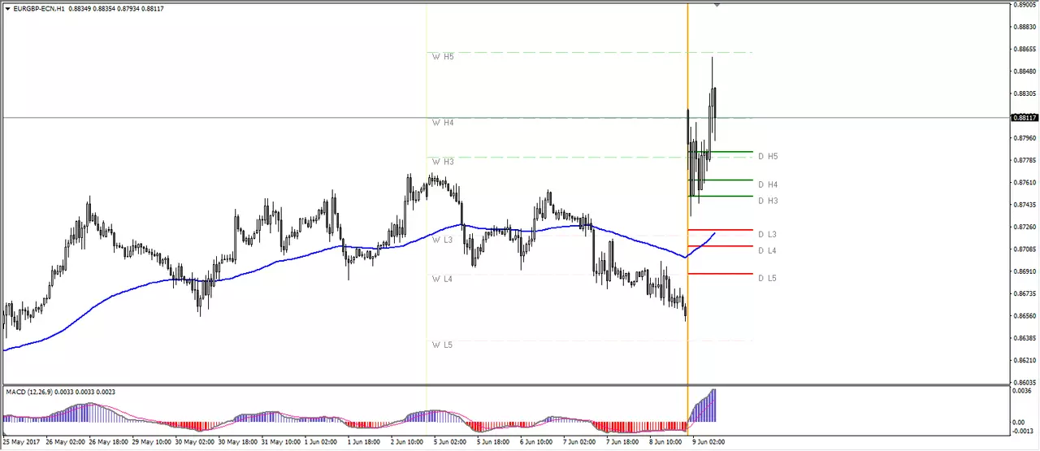This screenshot has height=451, width=1040.
Task: Select the D L5 daily level label
Action: click(x=767, y=279)
